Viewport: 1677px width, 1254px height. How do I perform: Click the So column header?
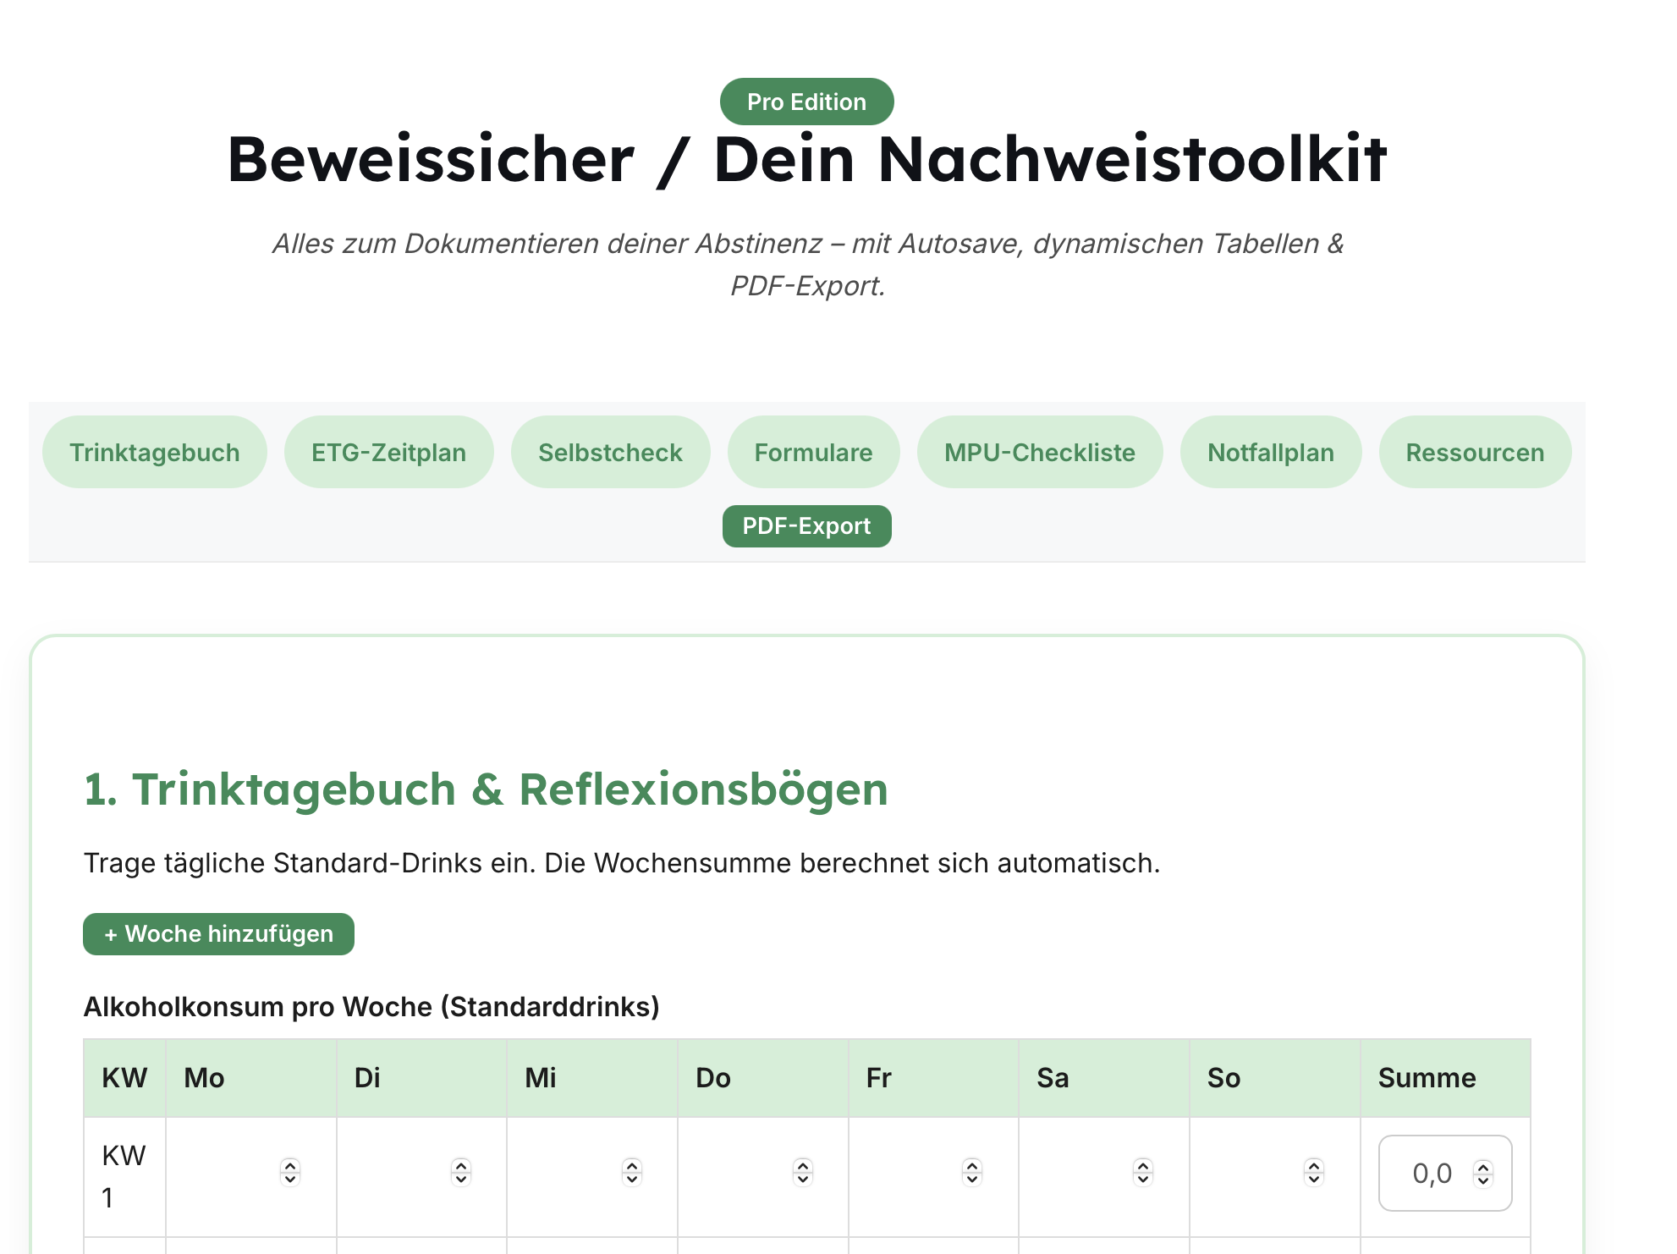point(1275,1078)
